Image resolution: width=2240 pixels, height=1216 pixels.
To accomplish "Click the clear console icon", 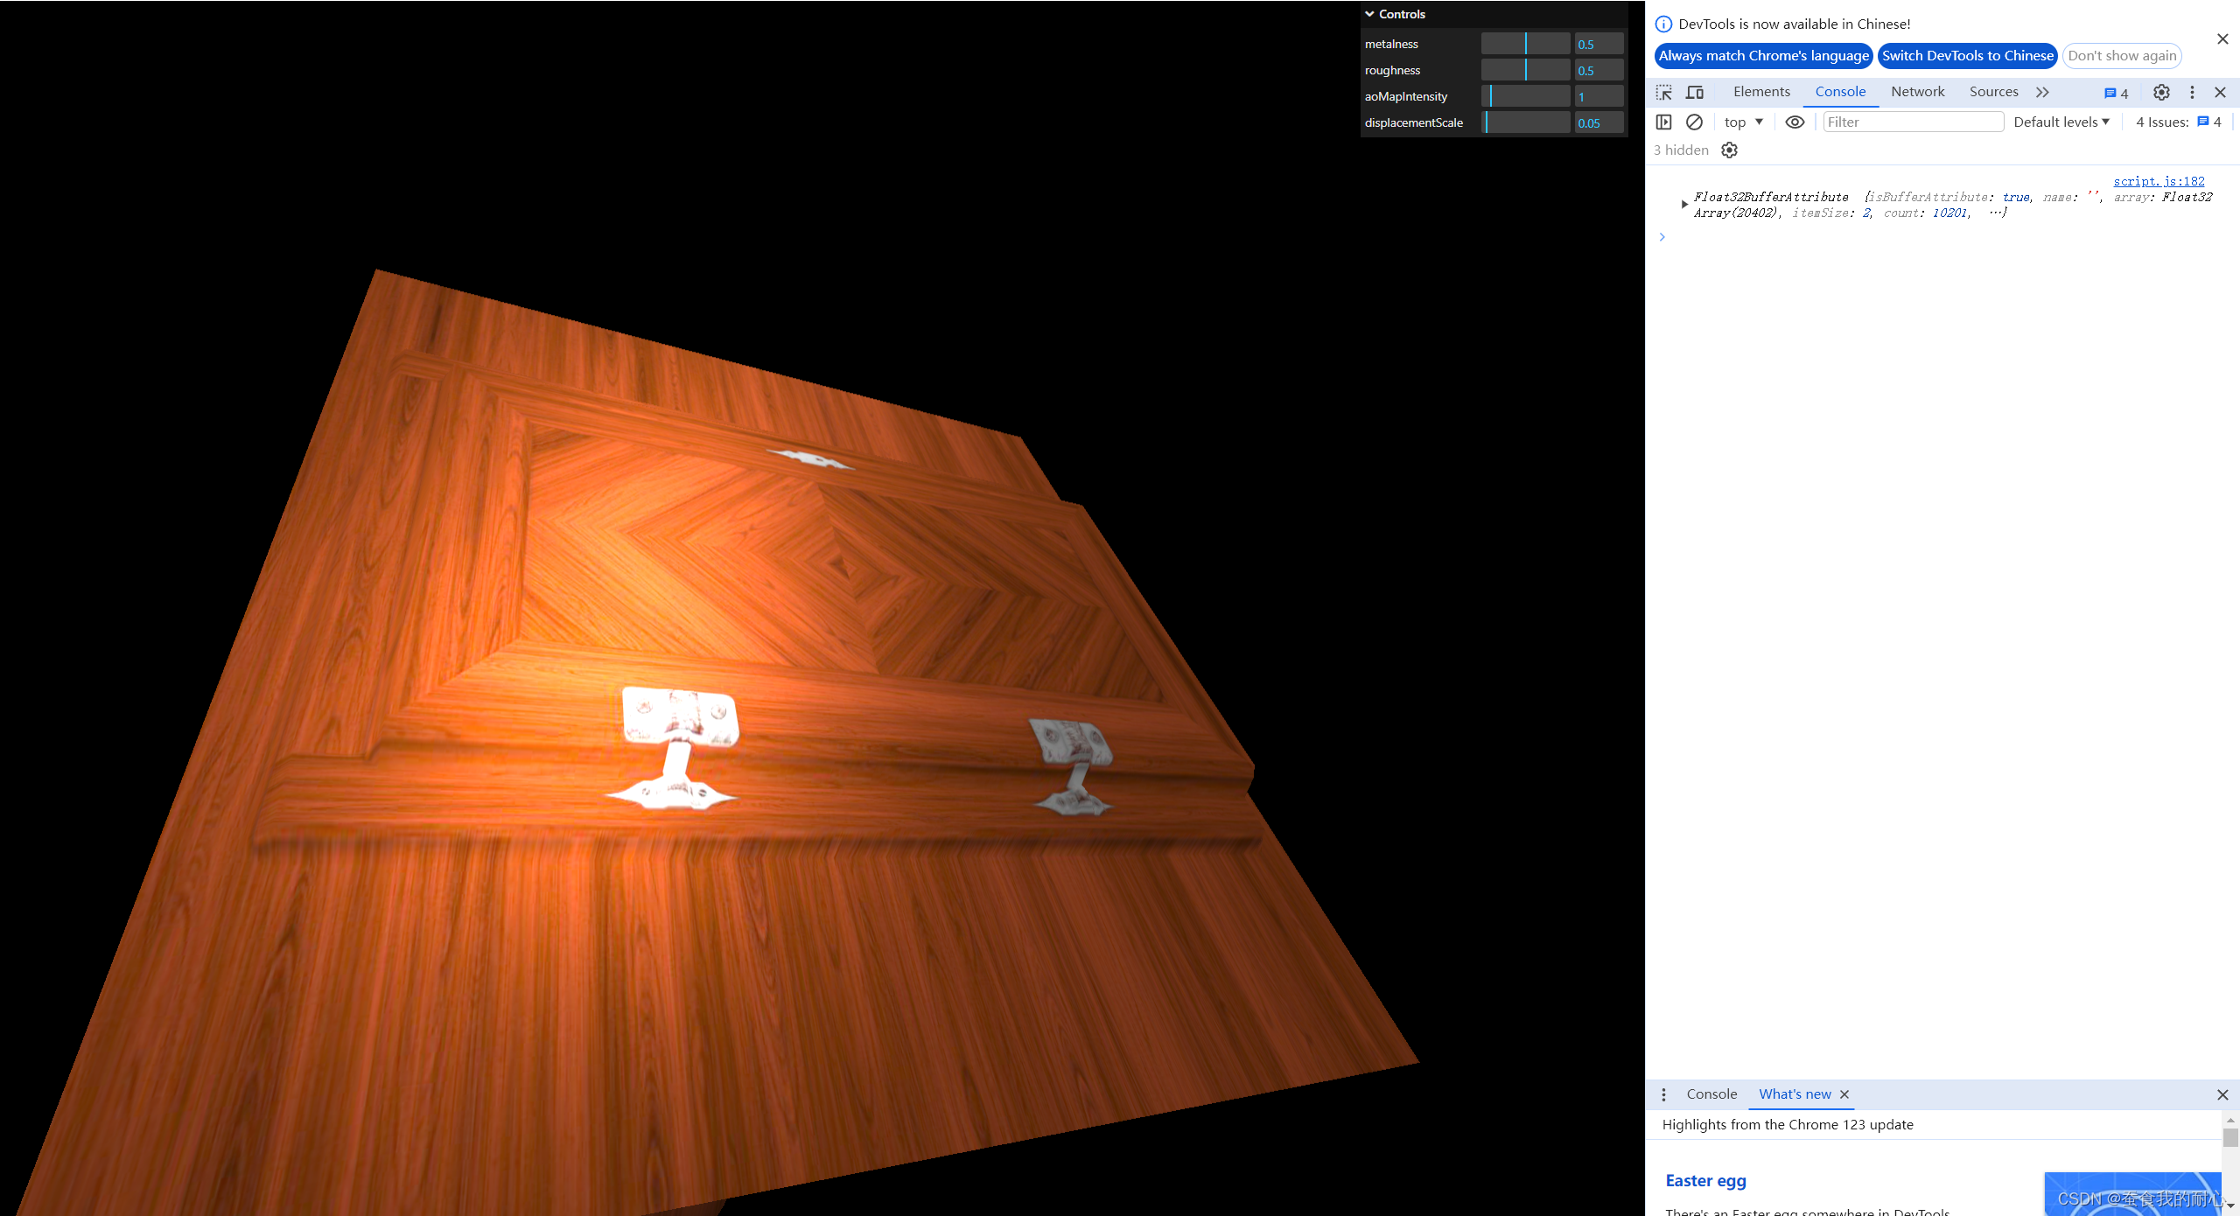I will tap(1694, 122).
